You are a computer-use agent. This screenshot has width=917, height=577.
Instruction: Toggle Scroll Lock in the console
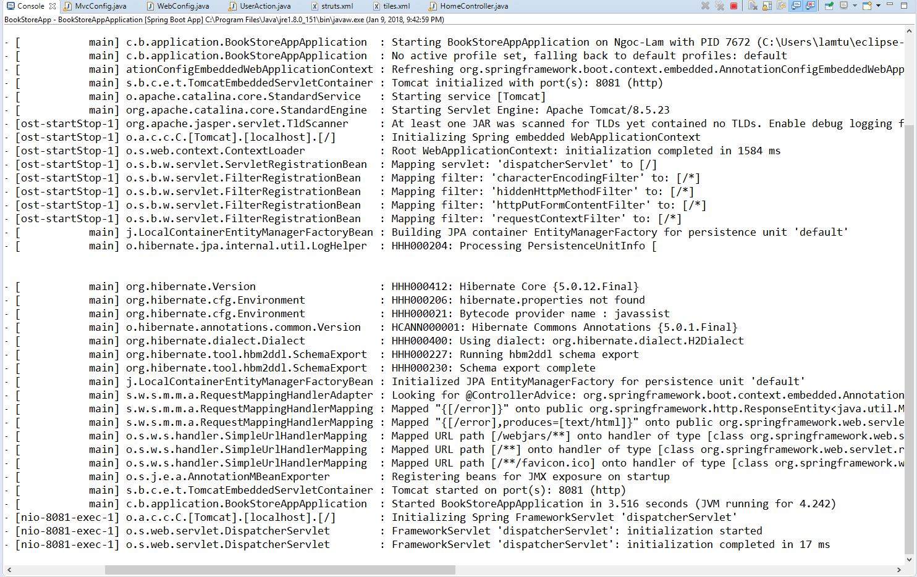pyautogui.click(x=767, y=6)
